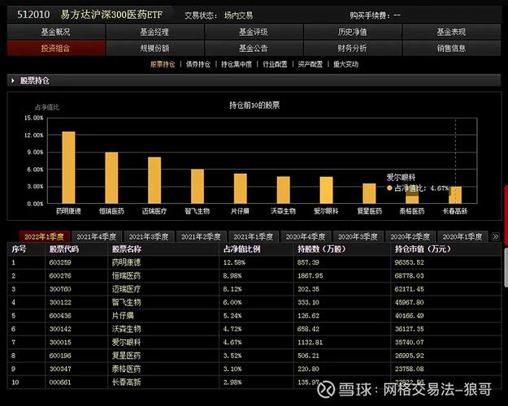Click stock code 300760 in table
Image resolution: width=508 pixels, height=406 pixels.
pyautogui.click(x=60, y=289)
